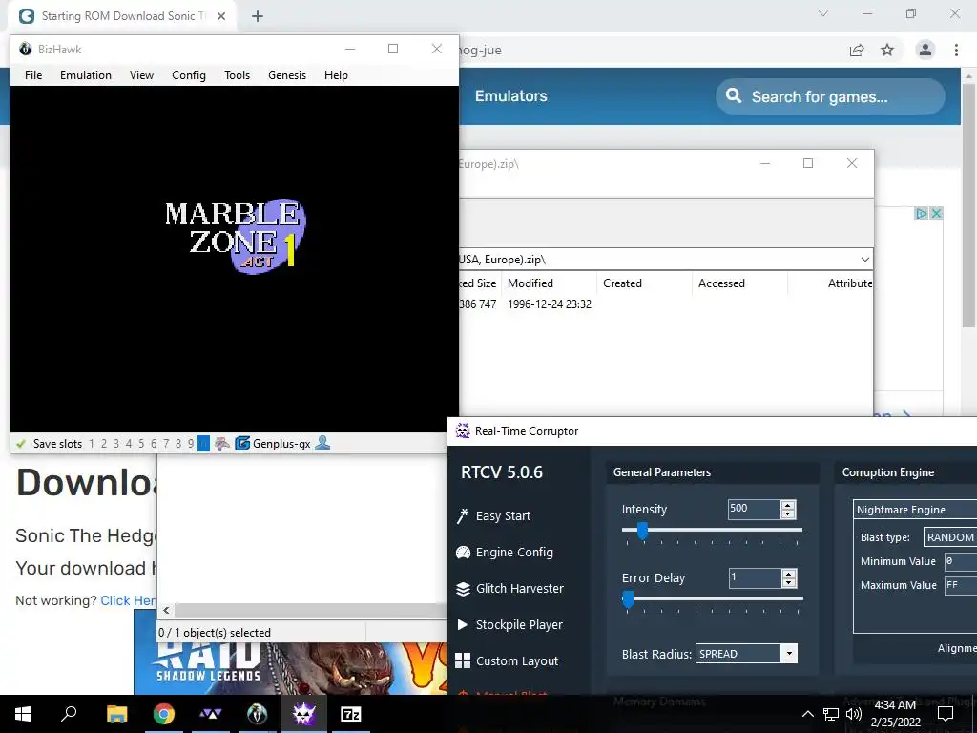
Task: Open the notification center icon
Action: [946, 714]
